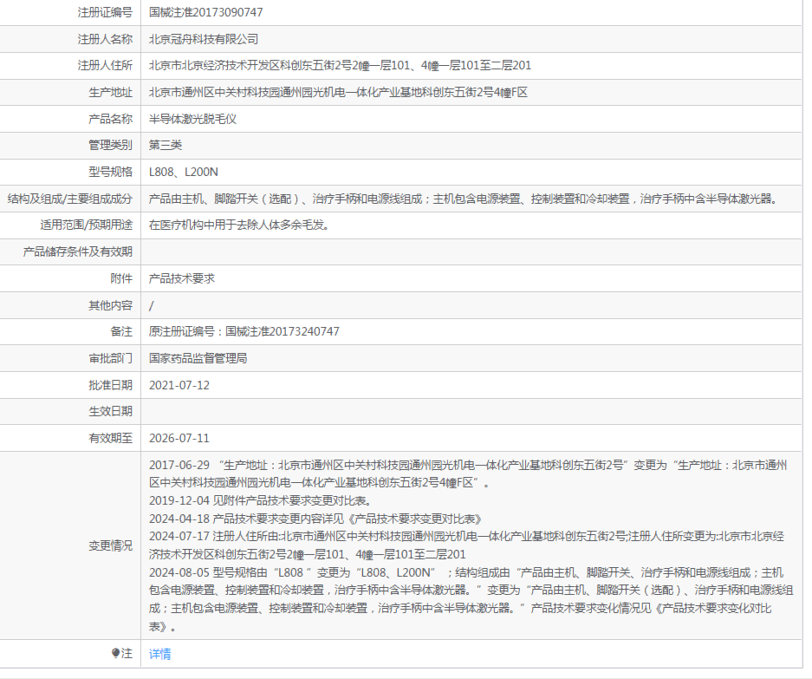Open the 详情 link
The image size is (812, 679).
click(159, 654)
